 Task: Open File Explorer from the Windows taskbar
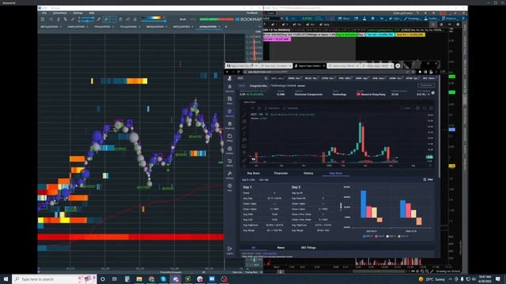pyautogui.click(x=139, y=279)
